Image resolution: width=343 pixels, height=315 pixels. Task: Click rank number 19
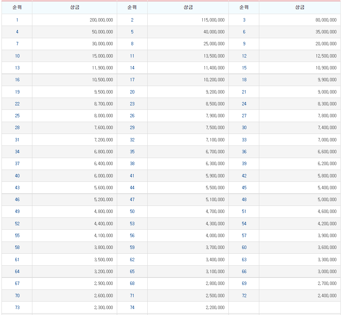coord(17,92)
